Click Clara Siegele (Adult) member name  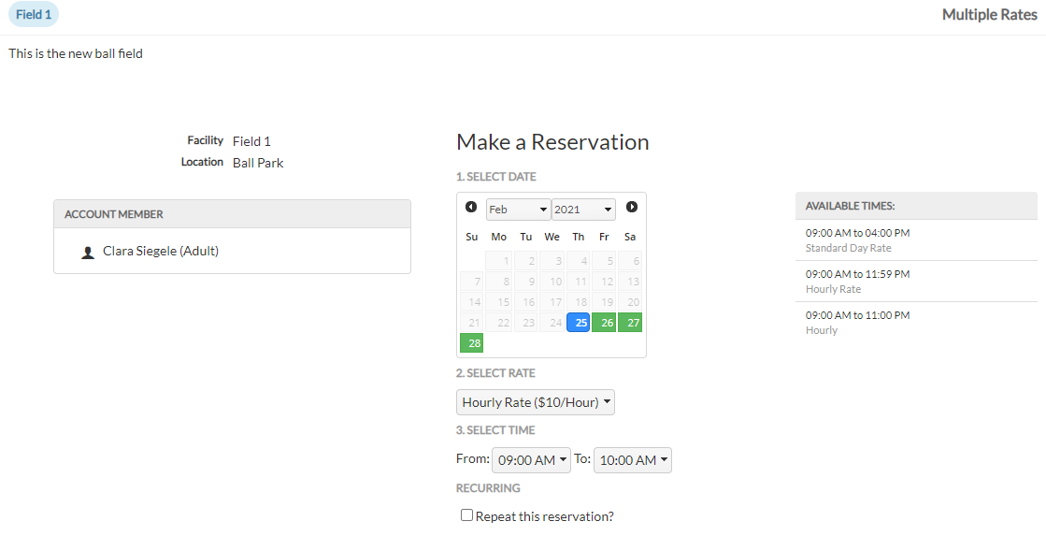coord(161,251)
